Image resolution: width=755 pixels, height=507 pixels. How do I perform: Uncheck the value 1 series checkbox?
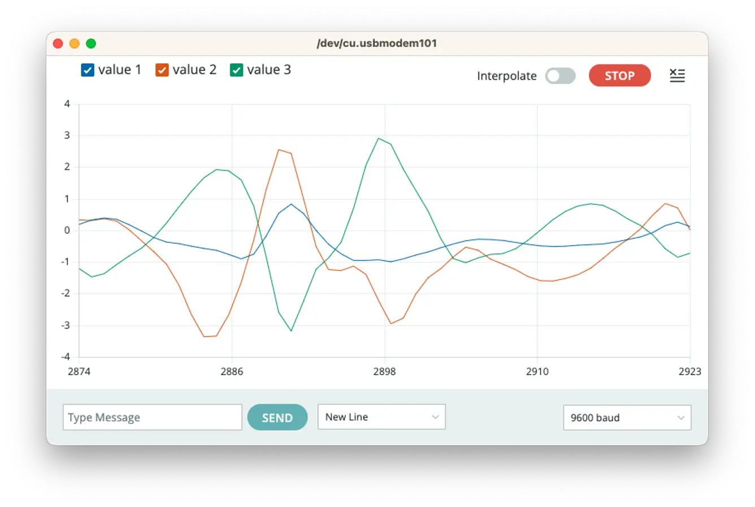[88, 70]
